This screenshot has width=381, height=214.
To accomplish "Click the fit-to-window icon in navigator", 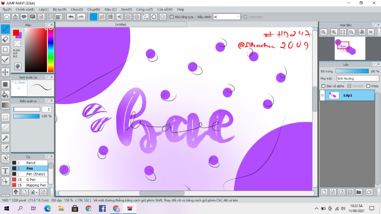I will (x=343, y=32).
